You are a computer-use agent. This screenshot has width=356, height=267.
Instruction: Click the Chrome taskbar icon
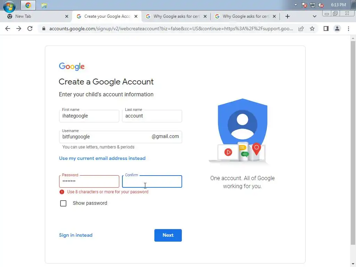[28, 5]
